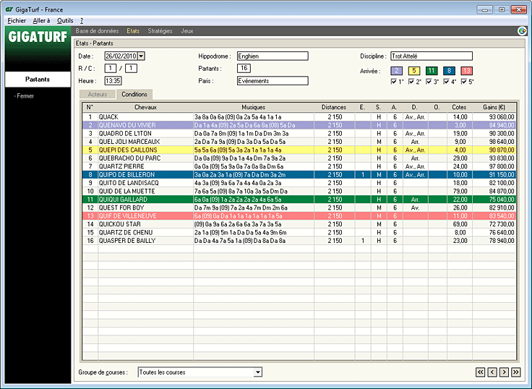
Task: Select row QUADRO DE L'ITON
Action: pyautogui.click(x=299, y=133)
